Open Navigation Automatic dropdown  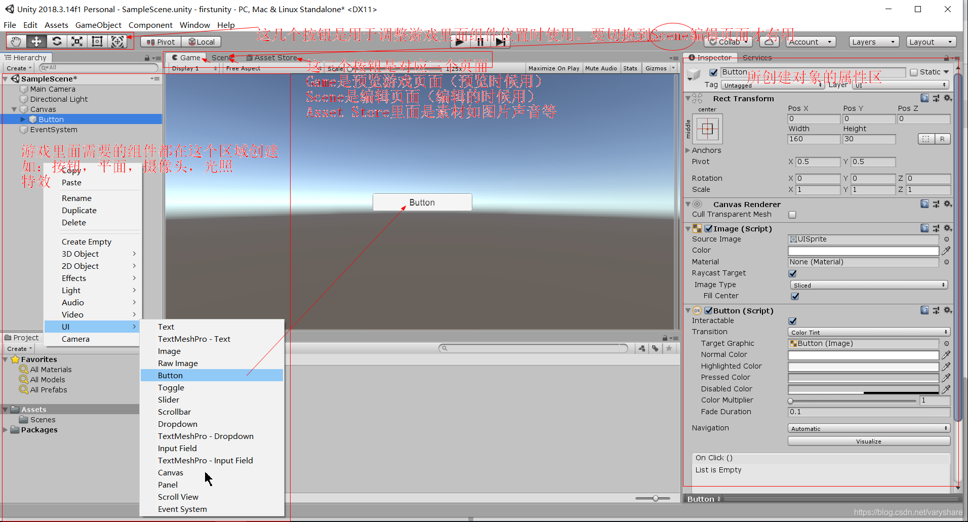(x=869, y=428)
